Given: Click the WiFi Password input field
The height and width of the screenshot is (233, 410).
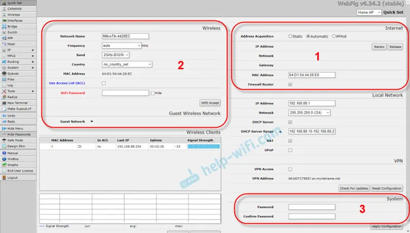Looking at the screenshot, I should coord(126,93).
